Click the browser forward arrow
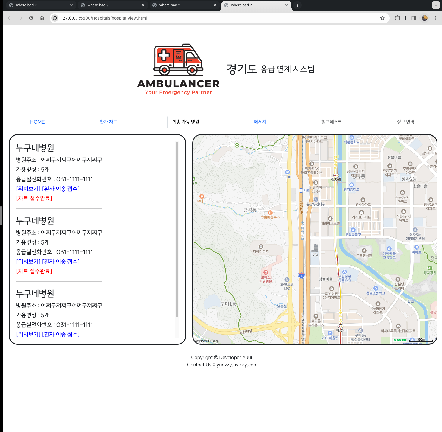Screen dimensions: 442x432 20,18
